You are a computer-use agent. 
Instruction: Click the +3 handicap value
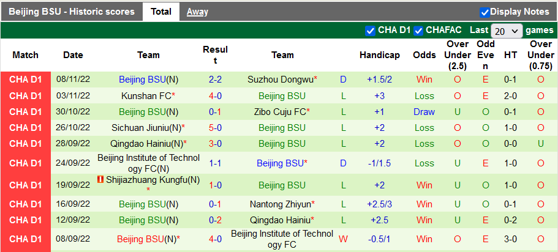pos(379,95)
